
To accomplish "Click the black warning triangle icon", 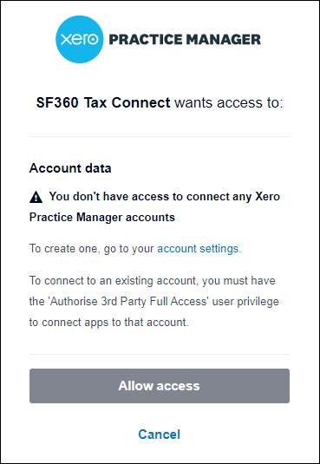I will pos(36,197).
